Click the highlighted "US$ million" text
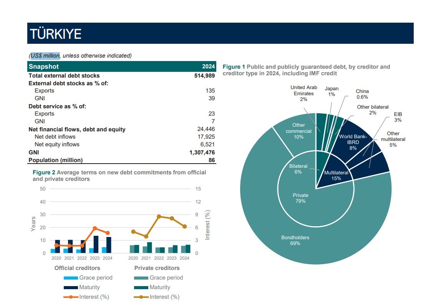This screenshot has height=303, width=436. click(x=45, y=56)
